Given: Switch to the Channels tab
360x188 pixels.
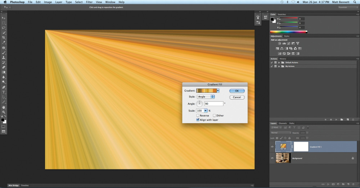Looking at the screenshot, I should [x=283, y=123].
